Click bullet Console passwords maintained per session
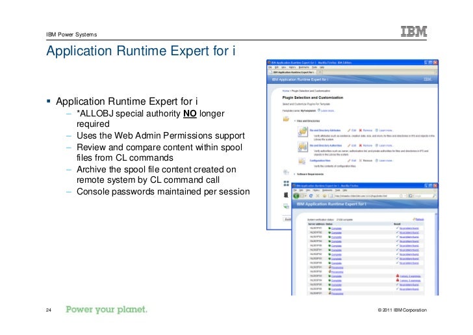Viewport: 473px width, 335px height. pos(163,191)
